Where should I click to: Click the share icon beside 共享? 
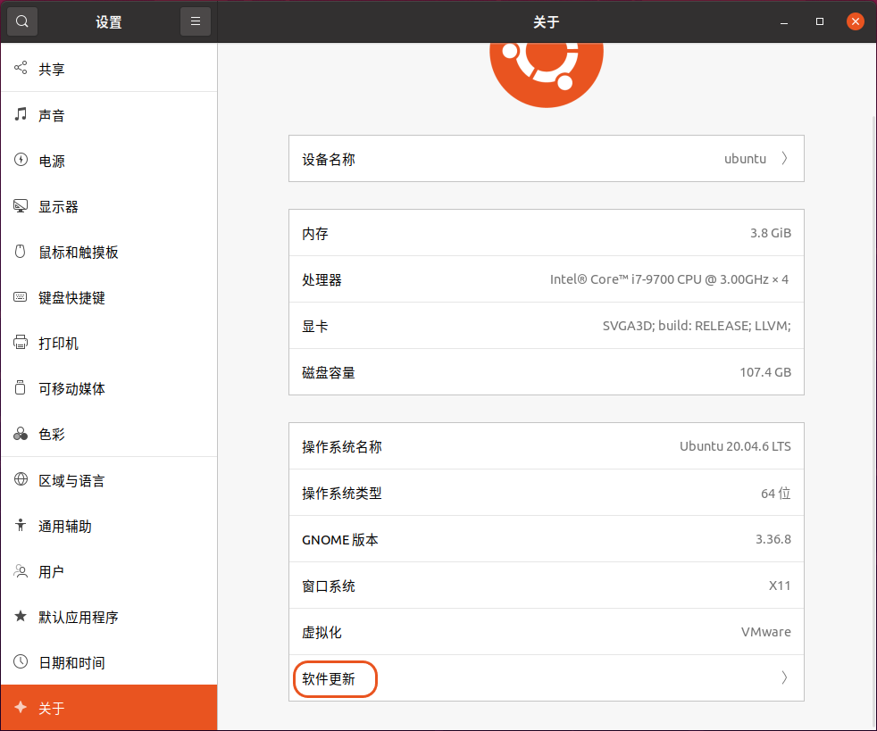pyautogui.click(x=21, y=68)
